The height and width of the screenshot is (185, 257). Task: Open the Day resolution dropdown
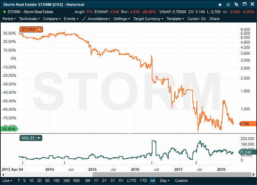pos(165,181)
